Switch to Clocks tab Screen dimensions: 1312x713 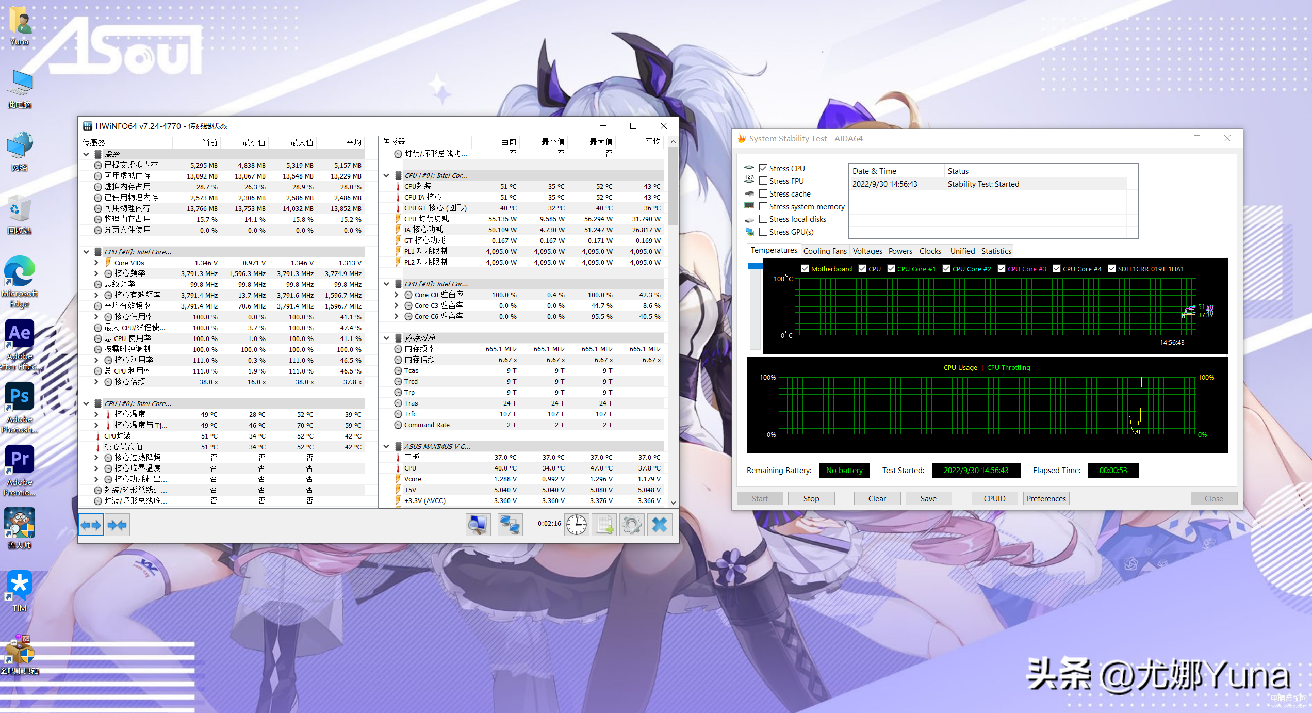930,251
